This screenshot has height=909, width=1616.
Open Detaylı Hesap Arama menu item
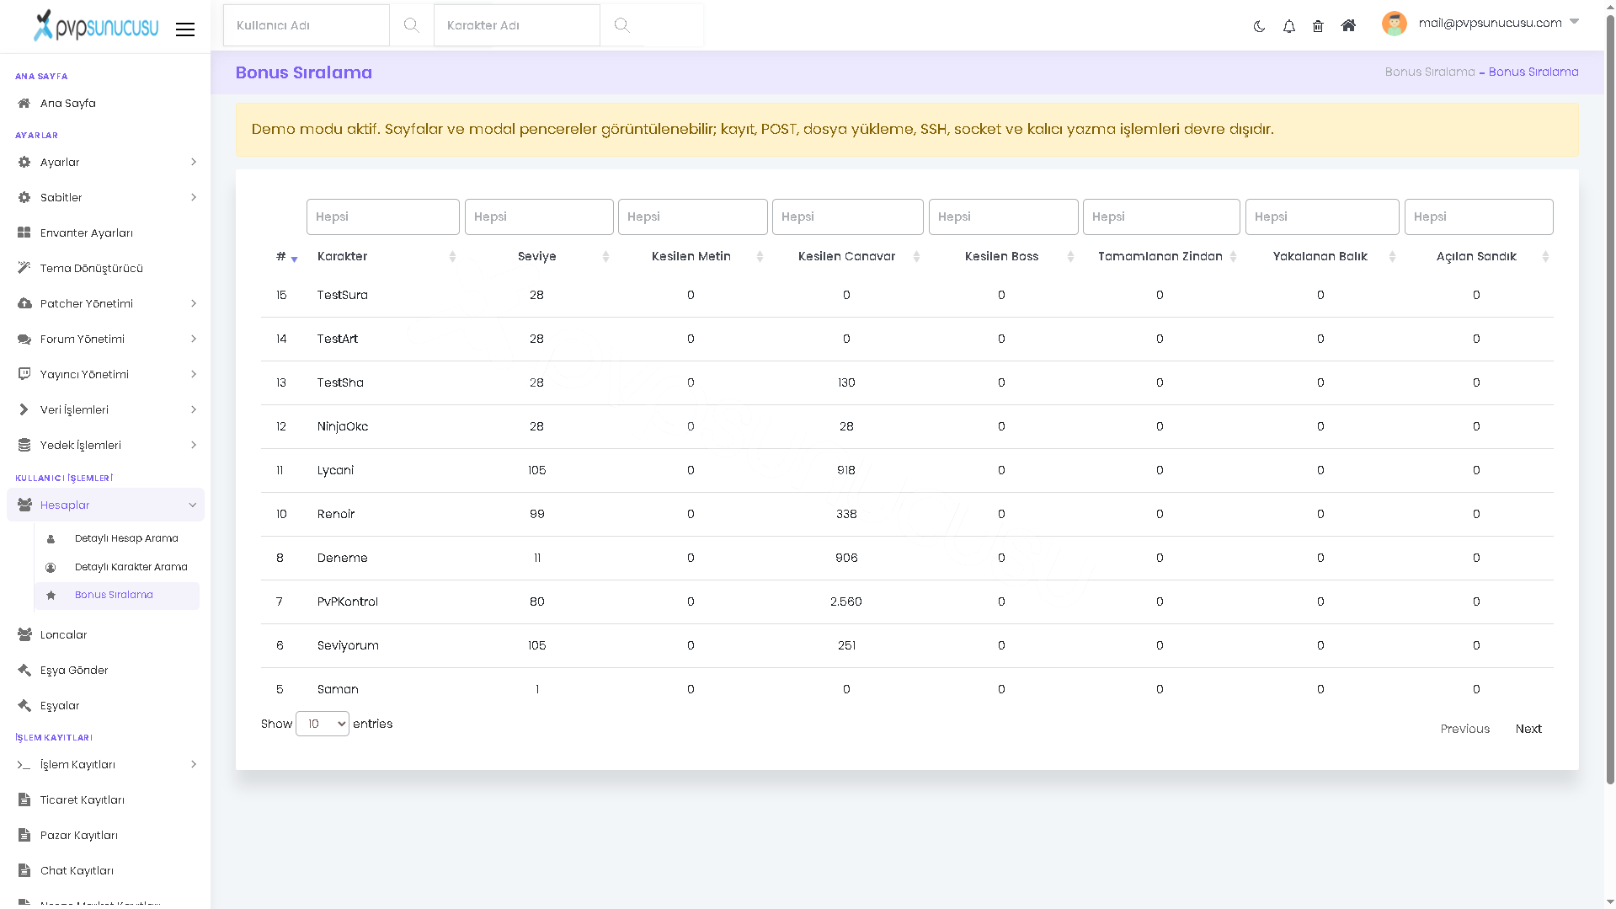tap(126, 538)
